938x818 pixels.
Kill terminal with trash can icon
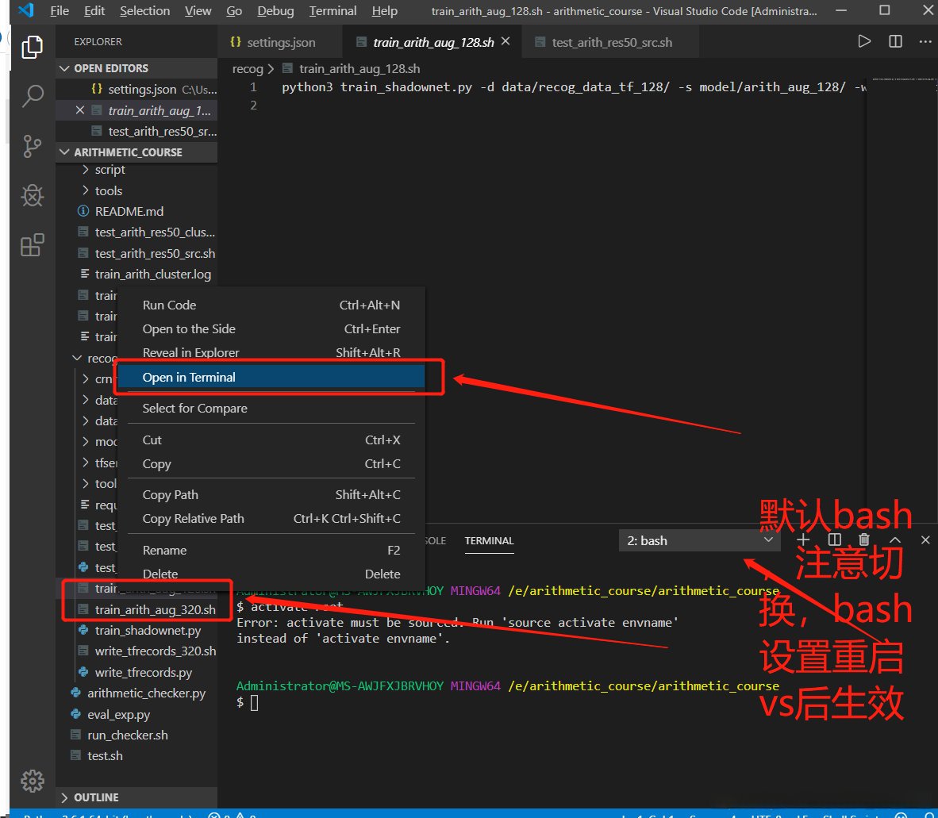pos(864,540)
